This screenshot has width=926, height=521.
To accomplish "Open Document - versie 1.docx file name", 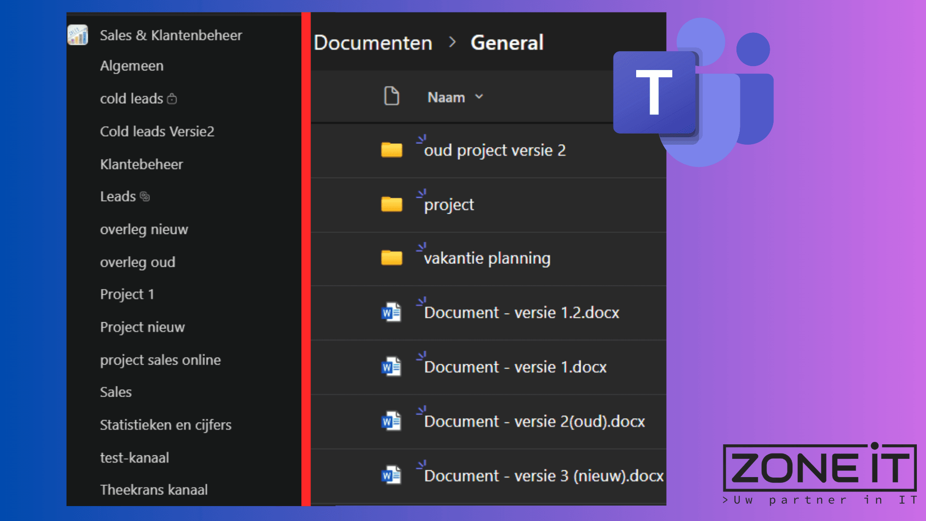I will point(515,367).
